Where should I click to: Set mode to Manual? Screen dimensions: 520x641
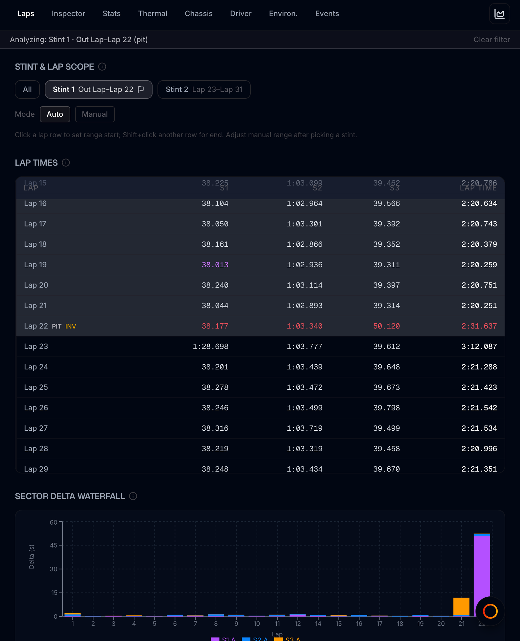click(95, 114)
